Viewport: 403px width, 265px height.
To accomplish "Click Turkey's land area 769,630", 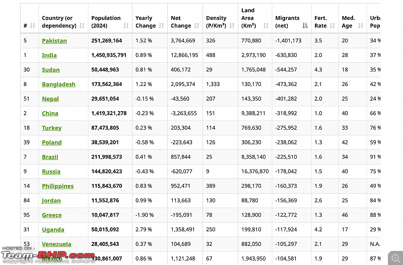I will (251, 128).
